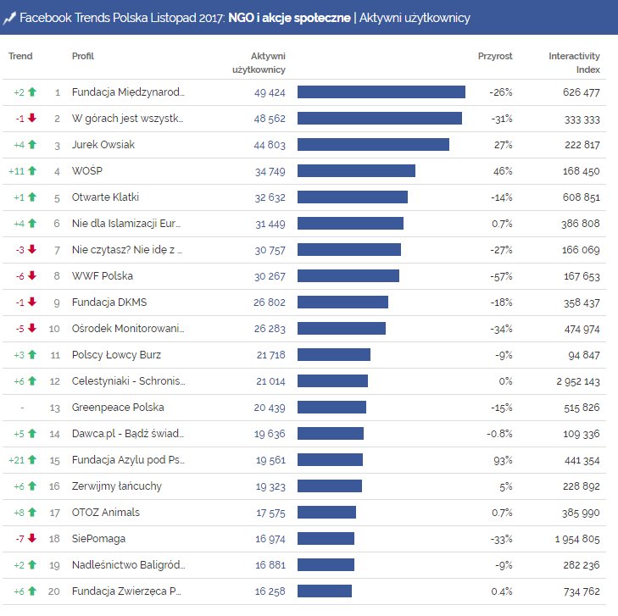Open Zerwijmy łańcuchy profile link
618x616 pixels.
click(117, 486)
